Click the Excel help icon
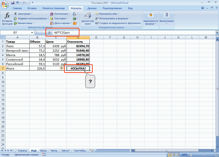The width and height of the screenshot is (219, 157). click(202, 8)
